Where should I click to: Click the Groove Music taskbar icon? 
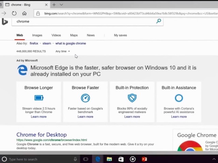point(133,159)
